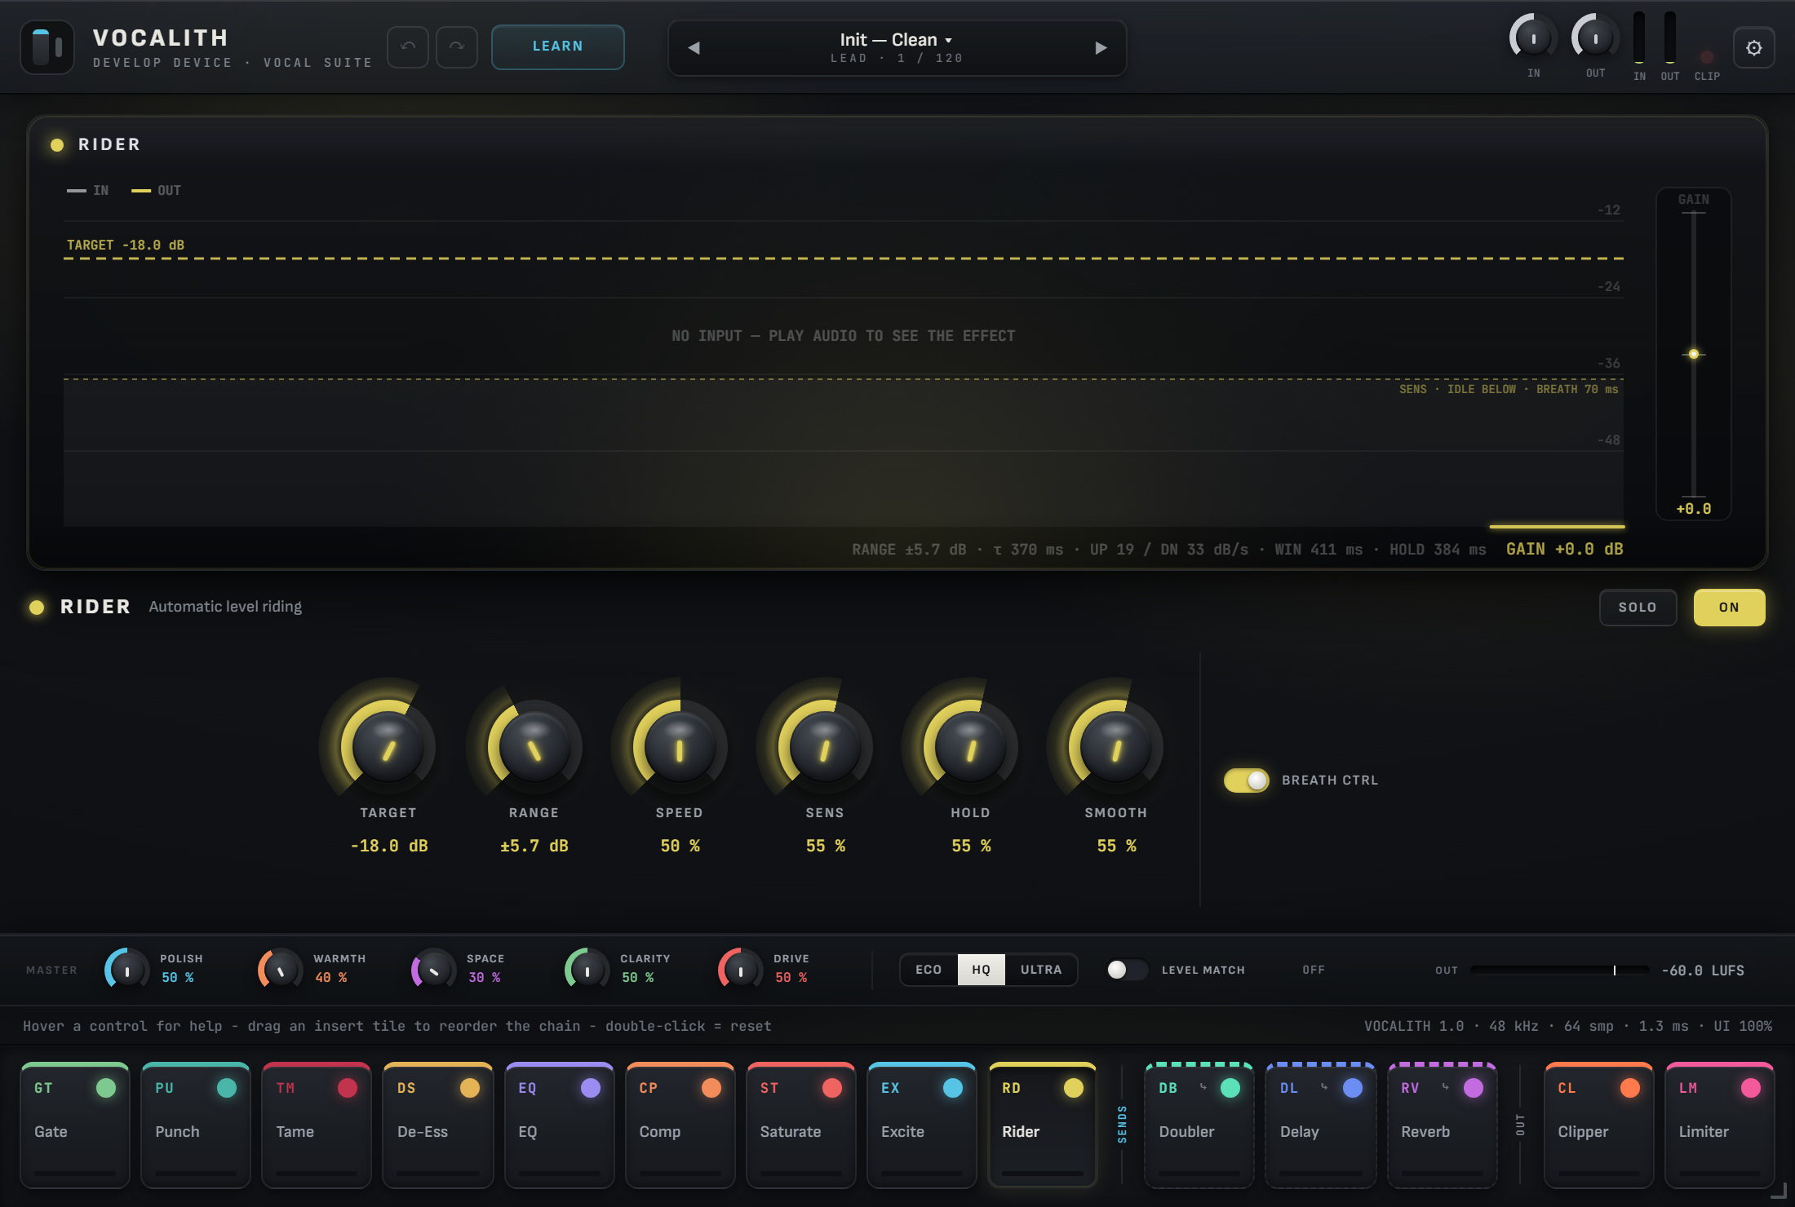Image resolution: width=1795 pixels, height=1207 pixels.
Task: Turn off the Rider ON button
Action: tap(1729, 608)
